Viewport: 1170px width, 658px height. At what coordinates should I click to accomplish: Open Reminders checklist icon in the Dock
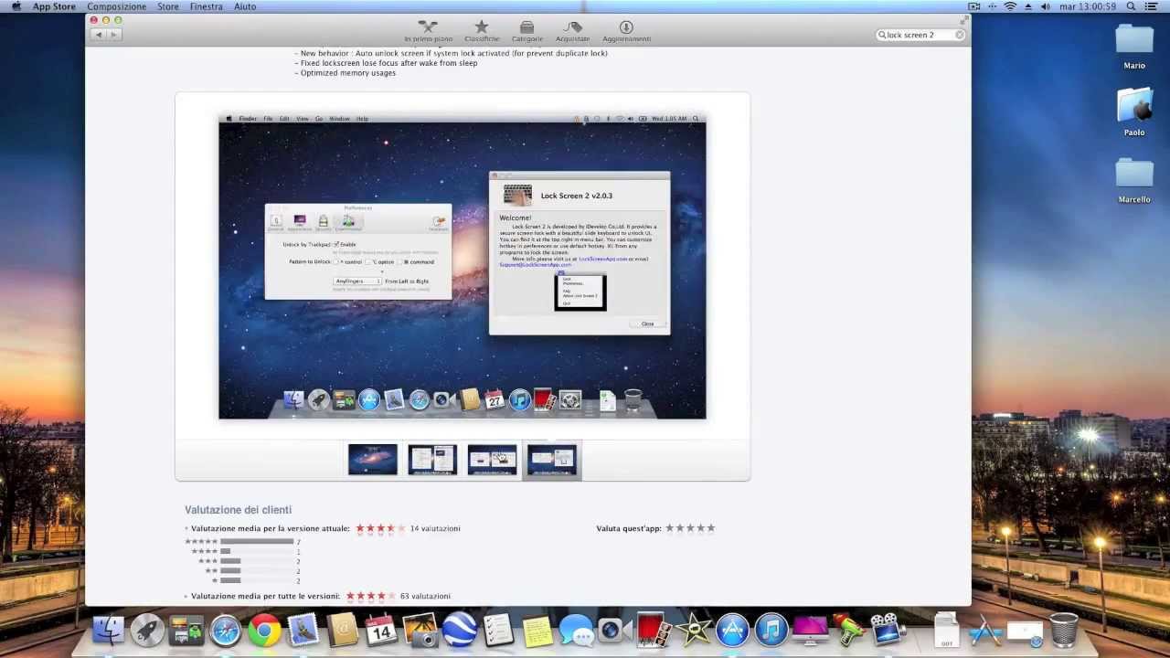coord(499,630)
